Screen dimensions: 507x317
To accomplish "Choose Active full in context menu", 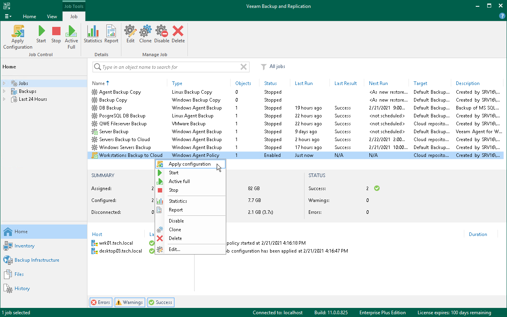I will tap(190, 181).
